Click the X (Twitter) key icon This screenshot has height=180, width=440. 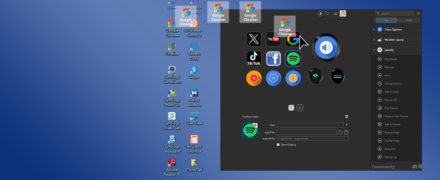tap(254, 39)
